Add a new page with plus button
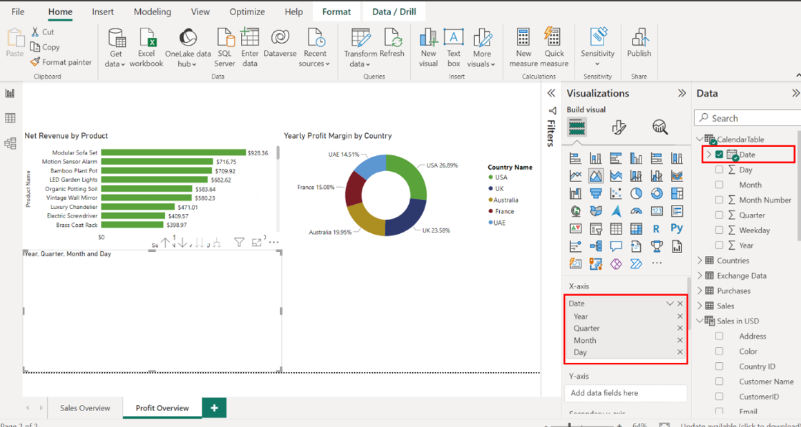This screenshot has height=427, width=801. tap(214, 408)
